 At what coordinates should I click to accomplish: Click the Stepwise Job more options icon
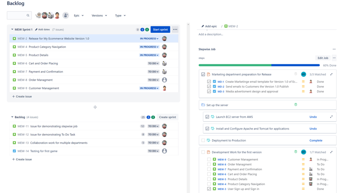[334, 49]
